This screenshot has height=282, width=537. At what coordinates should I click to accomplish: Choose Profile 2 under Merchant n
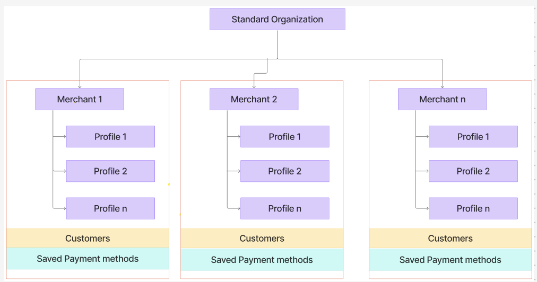click(x=473, y=171)
